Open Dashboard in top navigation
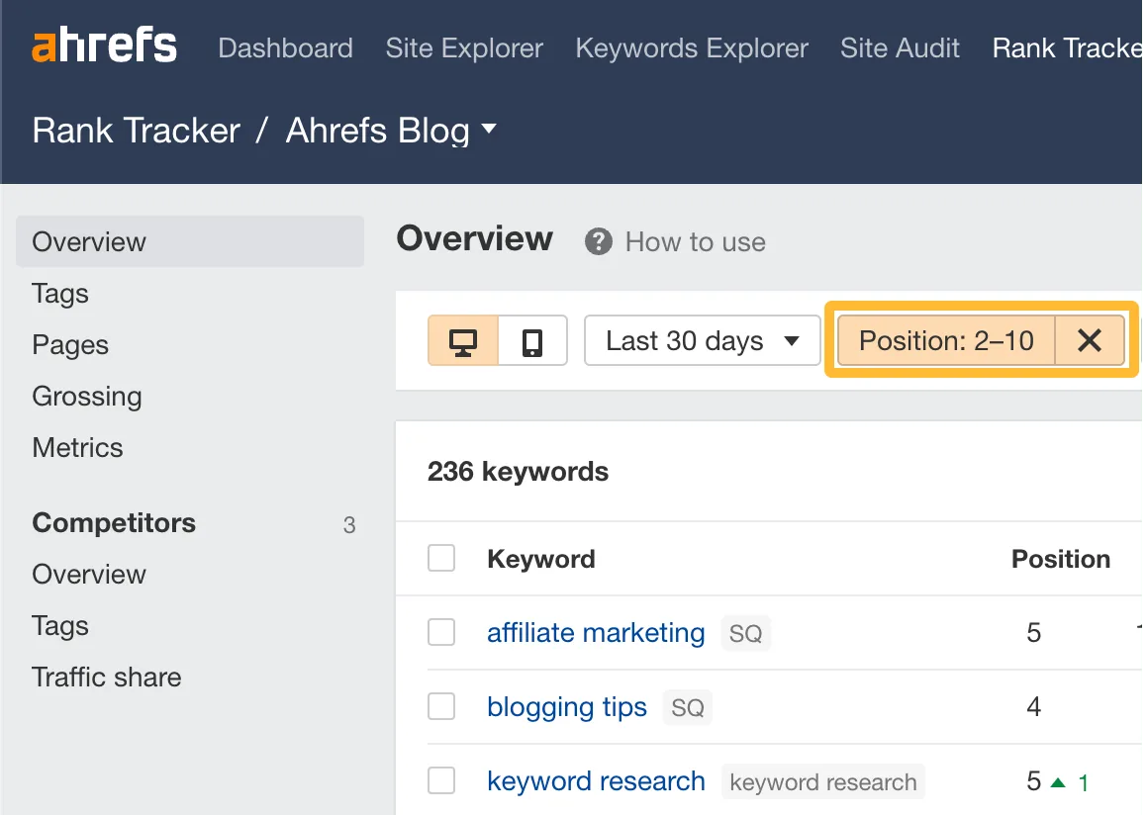Viewport: 1148px width, 815px height. pos(286,48)
